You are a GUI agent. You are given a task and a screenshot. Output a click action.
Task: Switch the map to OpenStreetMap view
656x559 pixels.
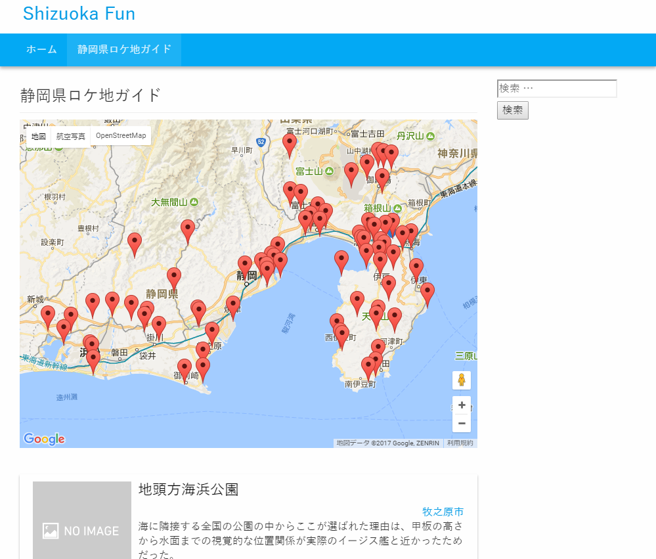pyautogui.click(x=121, y=135)
